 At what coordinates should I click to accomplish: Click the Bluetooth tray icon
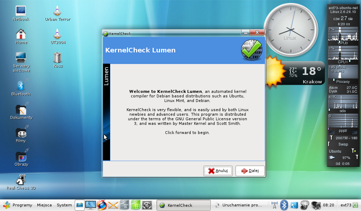click(284, 205)
